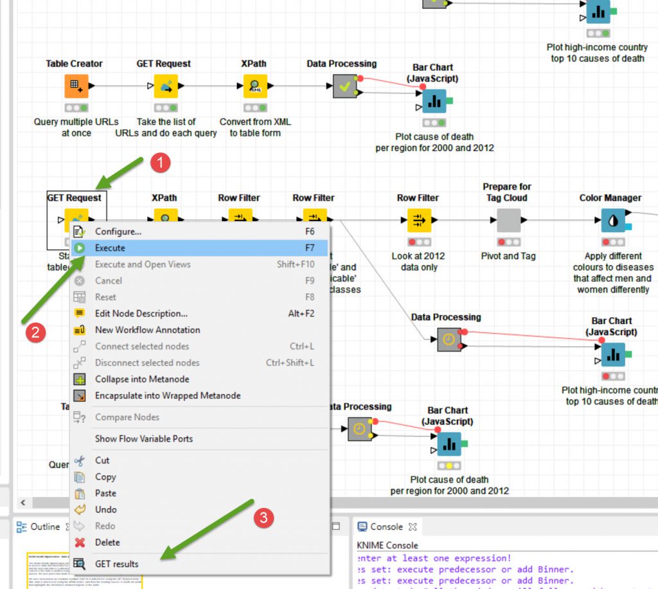Click Delete in the context menu

click(x=107, y=542)
